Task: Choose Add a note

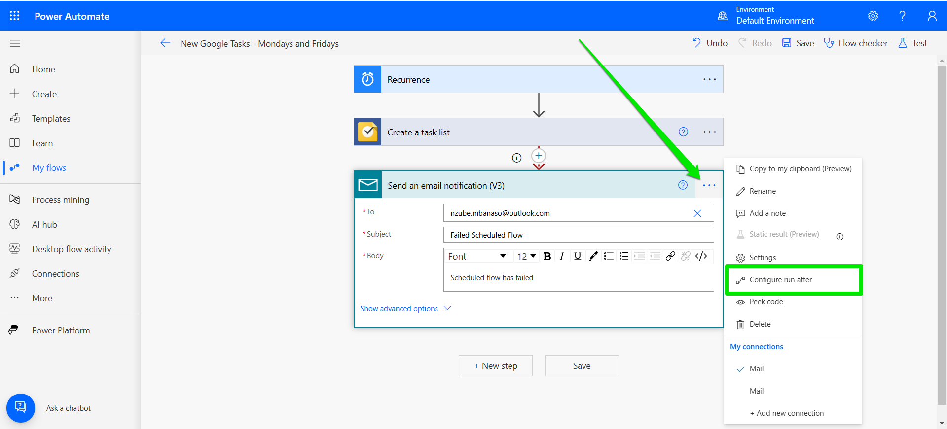Action: pyautogui.click(x=793, y=213)
